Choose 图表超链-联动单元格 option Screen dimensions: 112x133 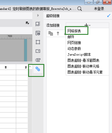tap(83, 66)
